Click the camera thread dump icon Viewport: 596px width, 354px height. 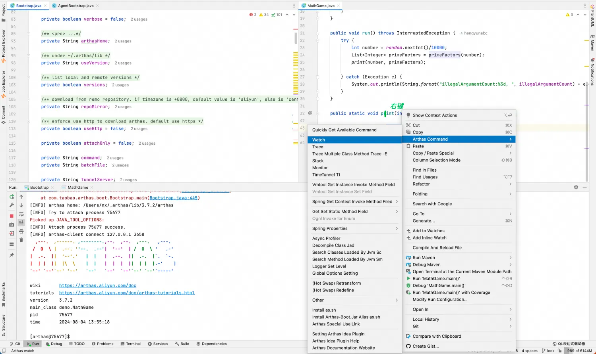[12, 225]
